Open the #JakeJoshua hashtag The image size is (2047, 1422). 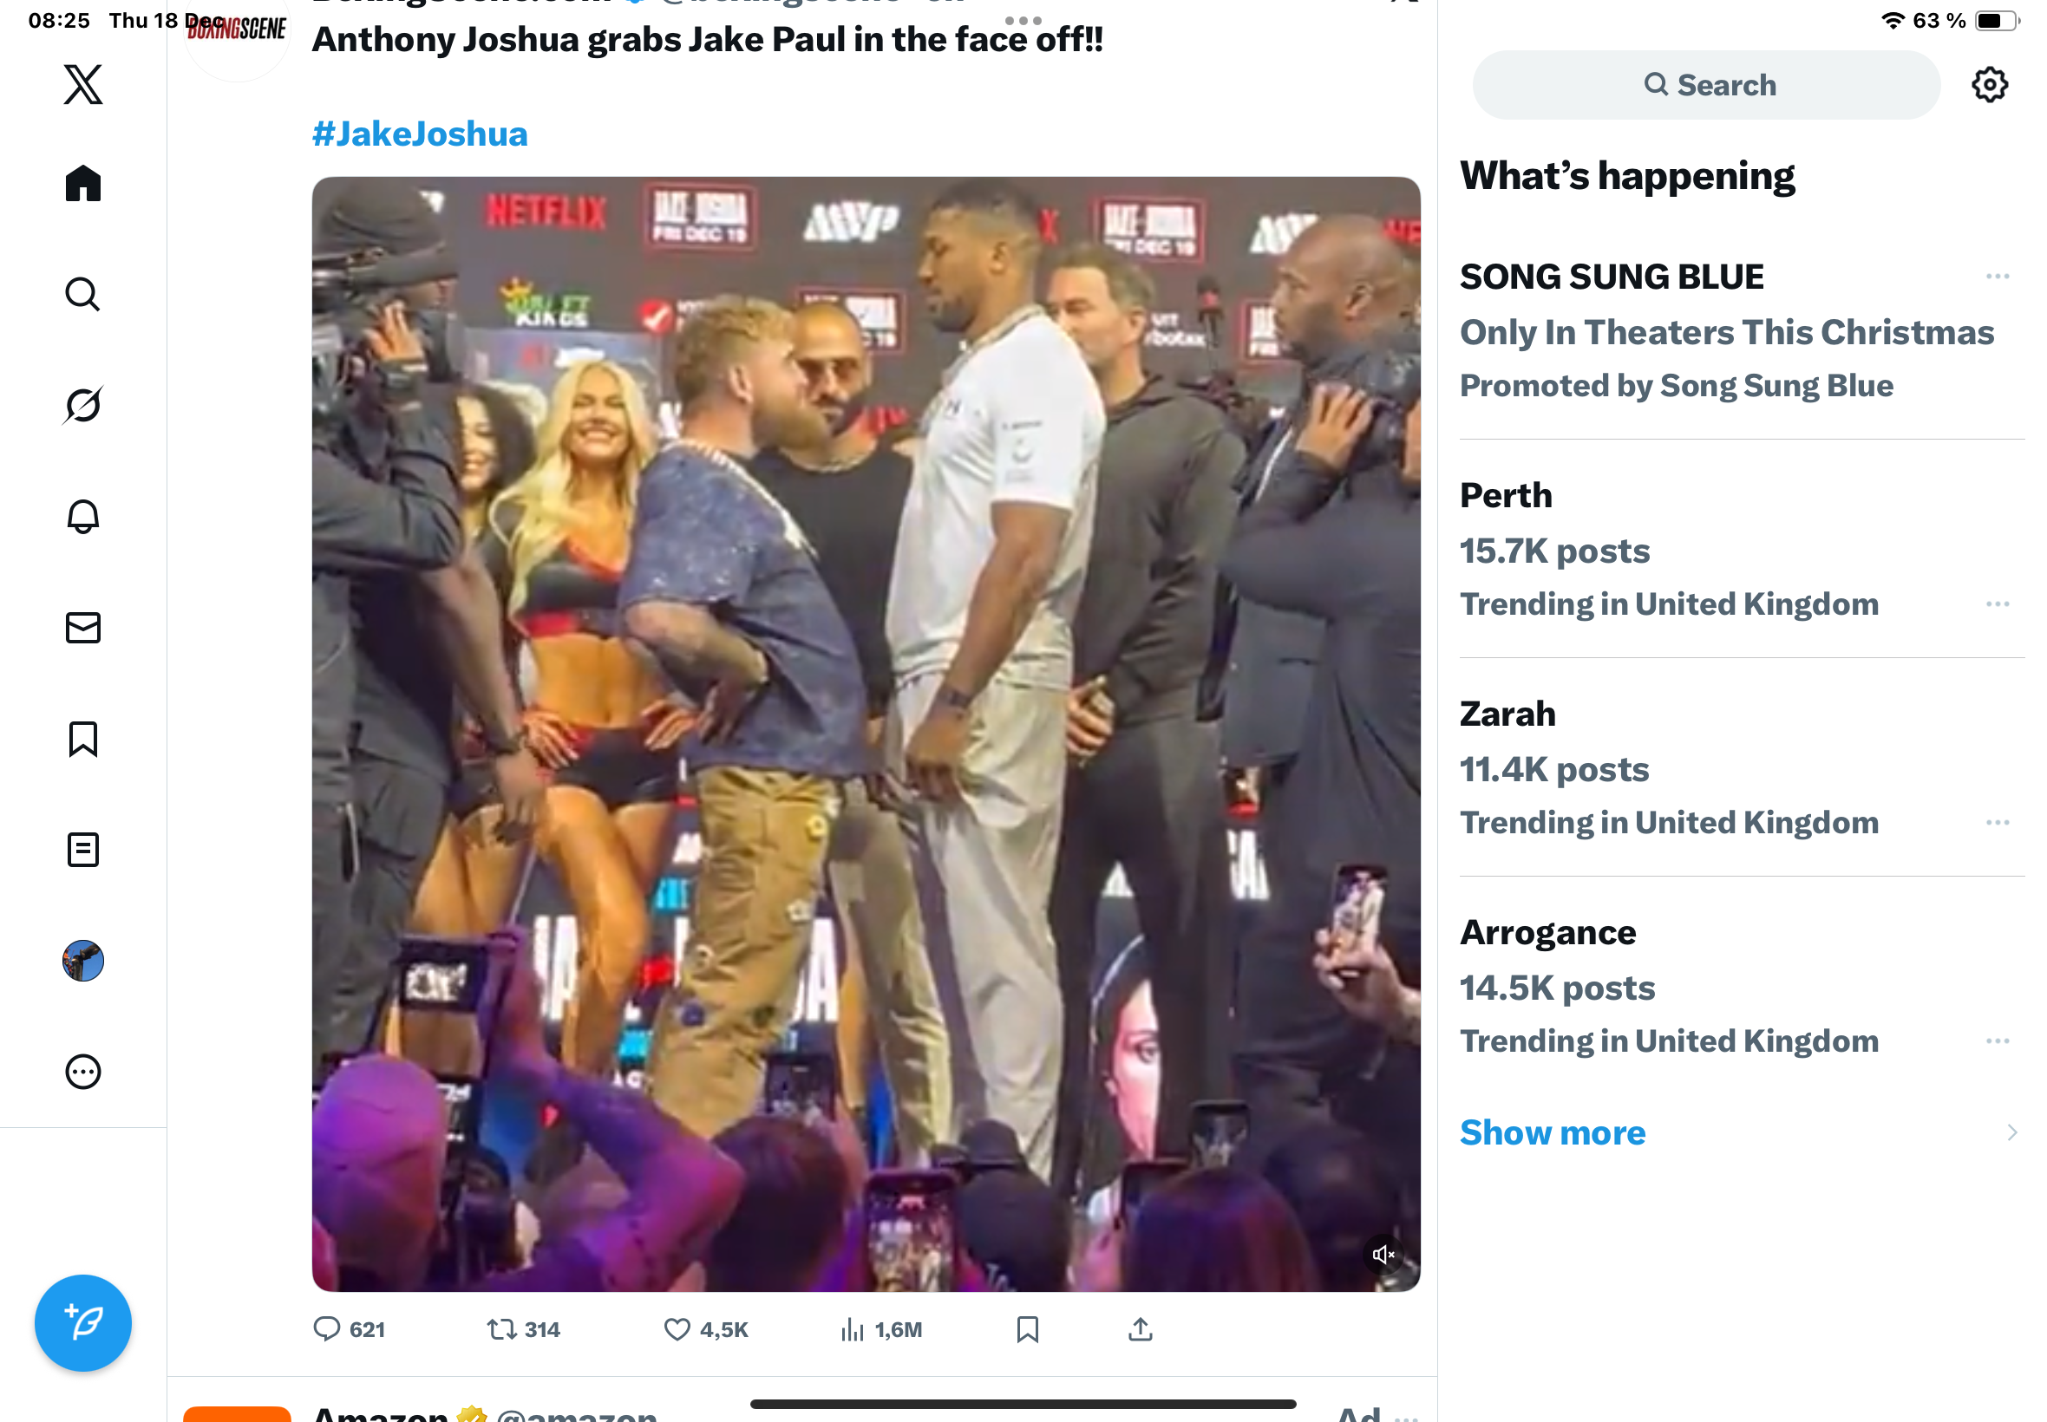click(x=420, y=134)
